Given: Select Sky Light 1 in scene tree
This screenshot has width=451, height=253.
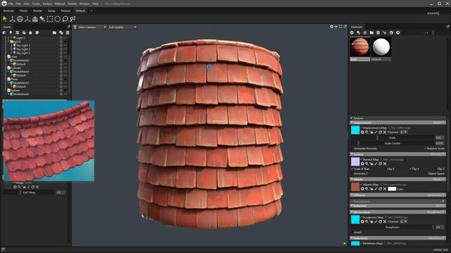Looking at the screenshot, I should 23,45.
